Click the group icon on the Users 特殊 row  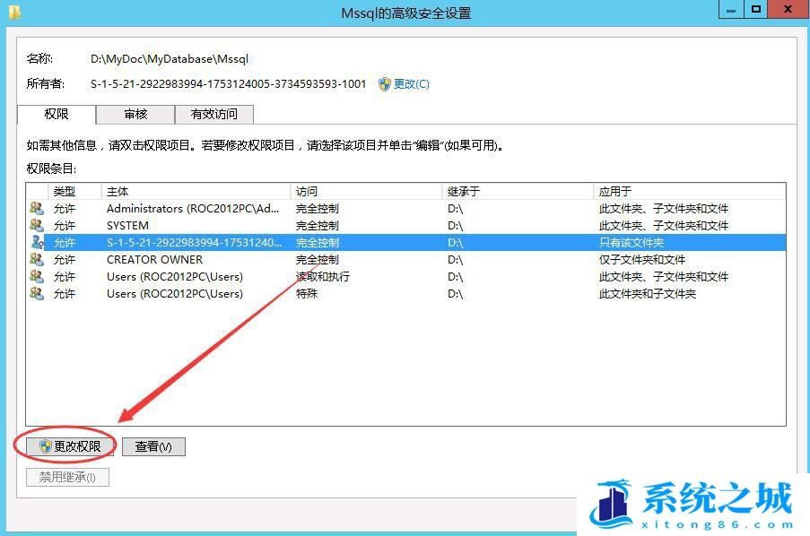pyautogui.click(x=37, y=294)
